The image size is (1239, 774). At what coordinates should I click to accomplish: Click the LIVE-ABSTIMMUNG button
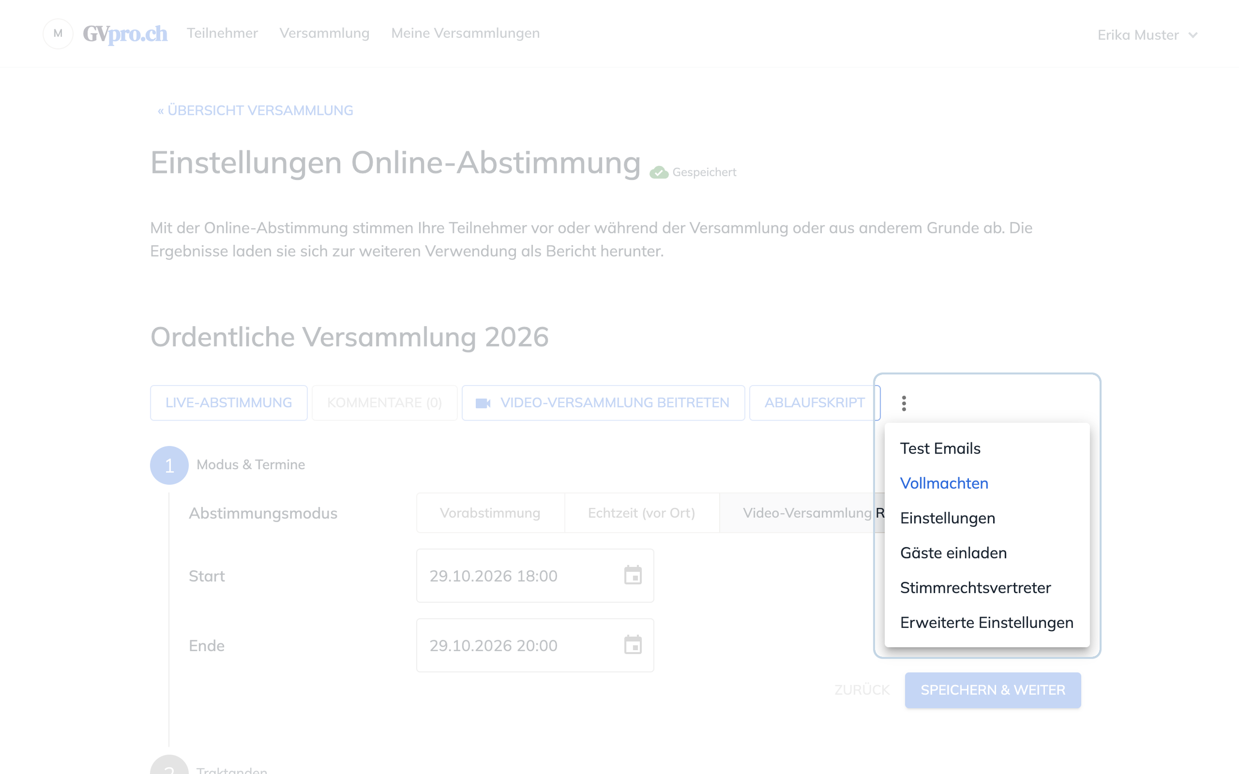pos(228,403)
